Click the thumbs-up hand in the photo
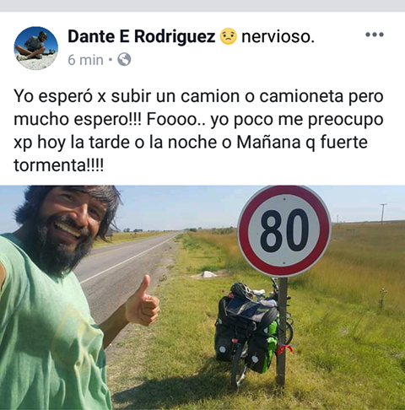 (143, 302)
